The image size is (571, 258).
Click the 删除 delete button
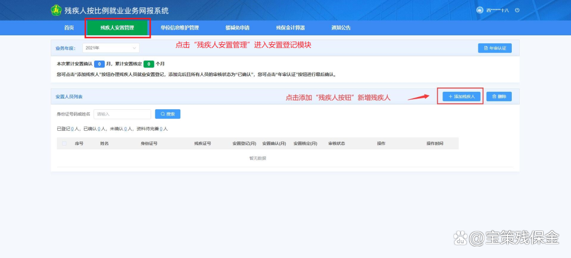[499, 97]
